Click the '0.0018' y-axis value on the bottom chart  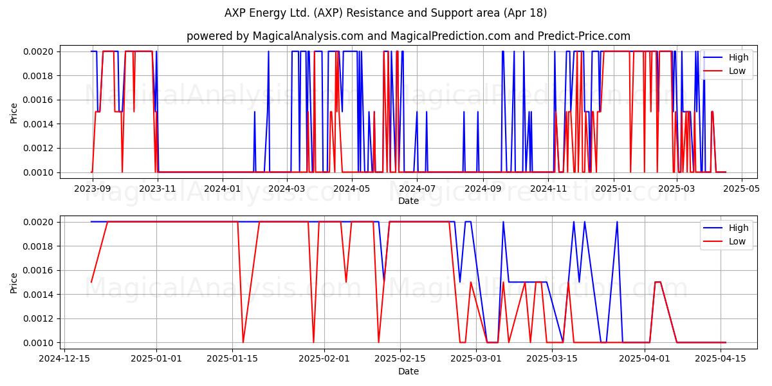coord(39,246)
